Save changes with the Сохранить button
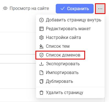The height and width of the screenshot is (102, 109). (75, 9)
